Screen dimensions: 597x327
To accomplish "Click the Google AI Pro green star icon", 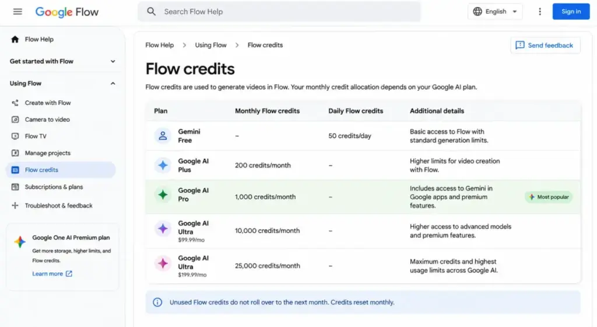I will 163,195.
